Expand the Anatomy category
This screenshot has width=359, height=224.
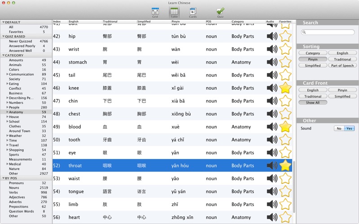click(7, 112)
